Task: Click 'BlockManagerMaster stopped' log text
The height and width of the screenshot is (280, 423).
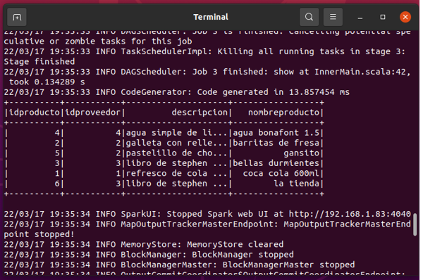Action: (288, 265)
